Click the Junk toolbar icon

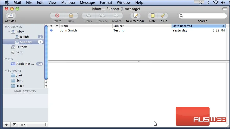(71, 15)
